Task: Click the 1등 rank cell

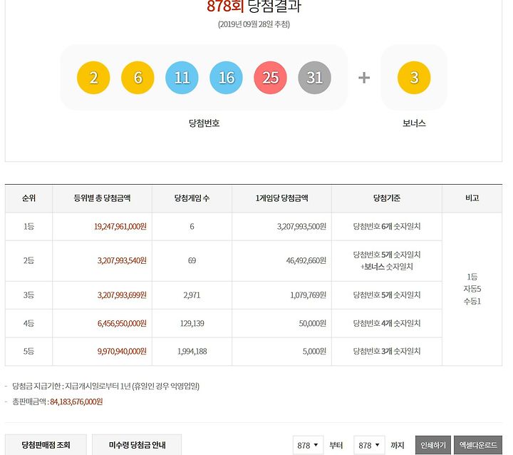Action: pos(28,226)
